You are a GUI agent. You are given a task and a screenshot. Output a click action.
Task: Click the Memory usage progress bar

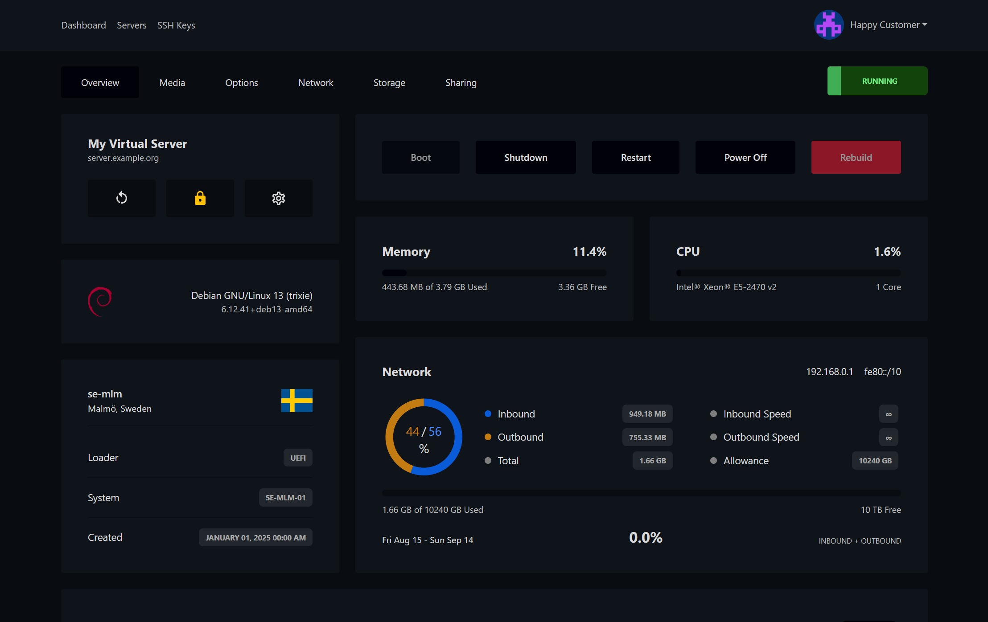click(x=494, y=273)
